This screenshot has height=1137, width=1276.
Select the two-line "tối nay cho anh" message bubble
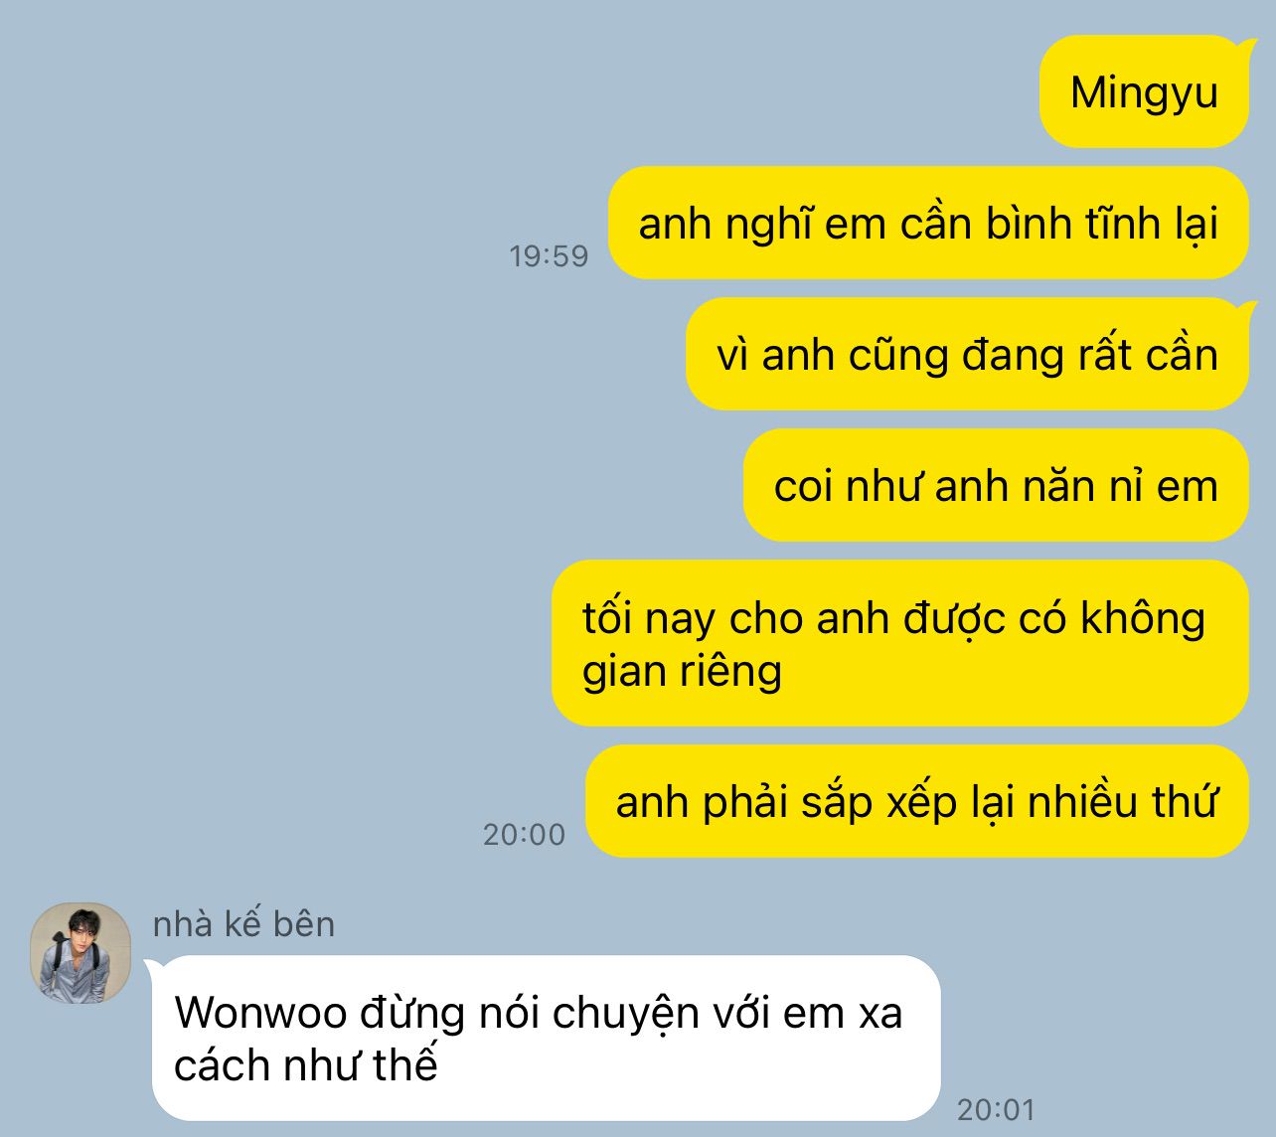(899, 643)
